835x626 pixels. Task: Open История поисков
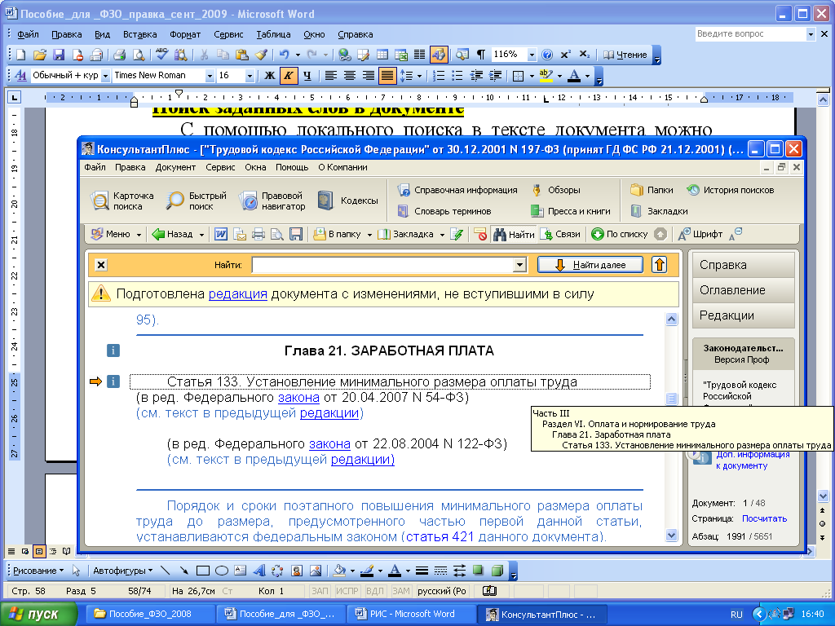coord(730,190)
